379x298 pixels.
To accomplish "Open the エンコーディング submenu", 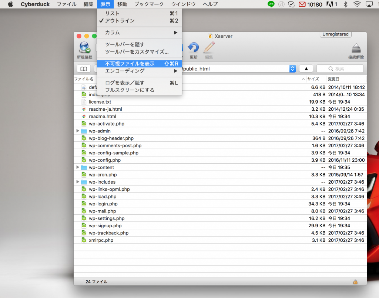I will coord(125,71).
